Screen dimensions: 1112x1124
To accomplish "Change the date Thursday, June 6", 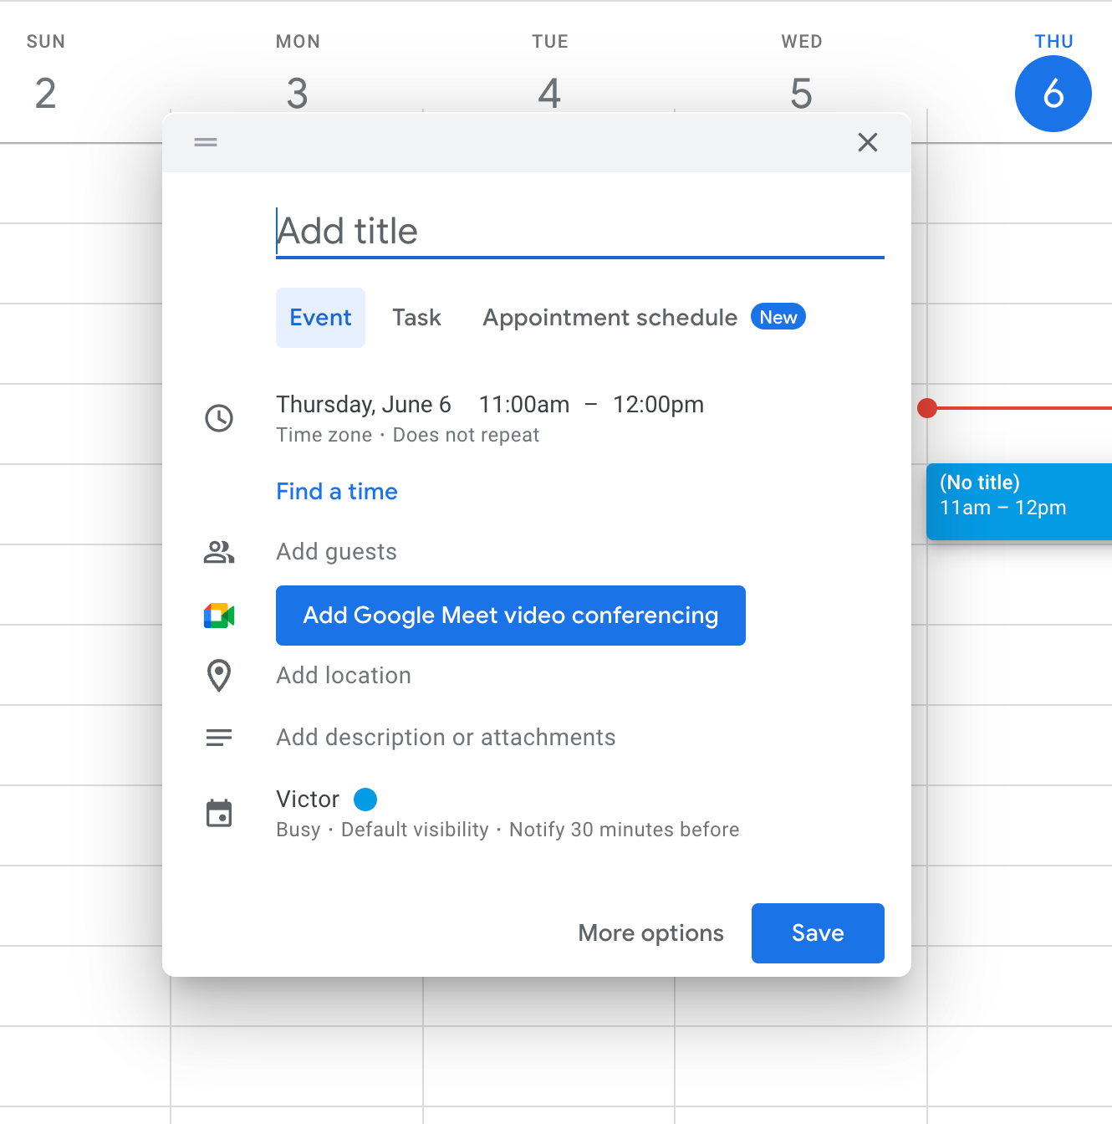I will 364,405.
